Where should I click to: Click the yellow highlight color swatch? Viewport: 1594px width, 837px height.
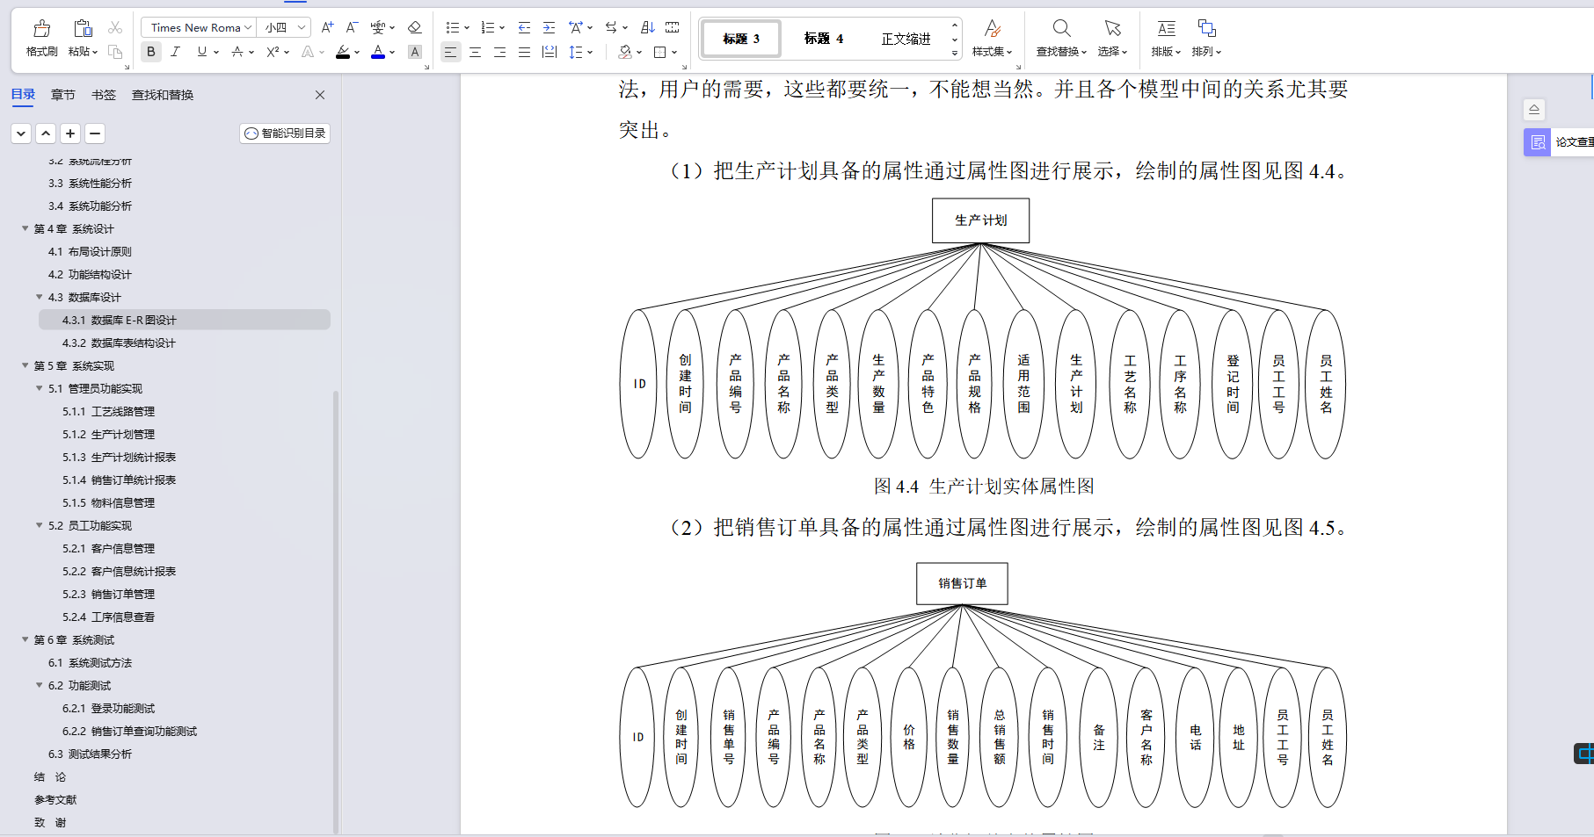pos(344,58)
